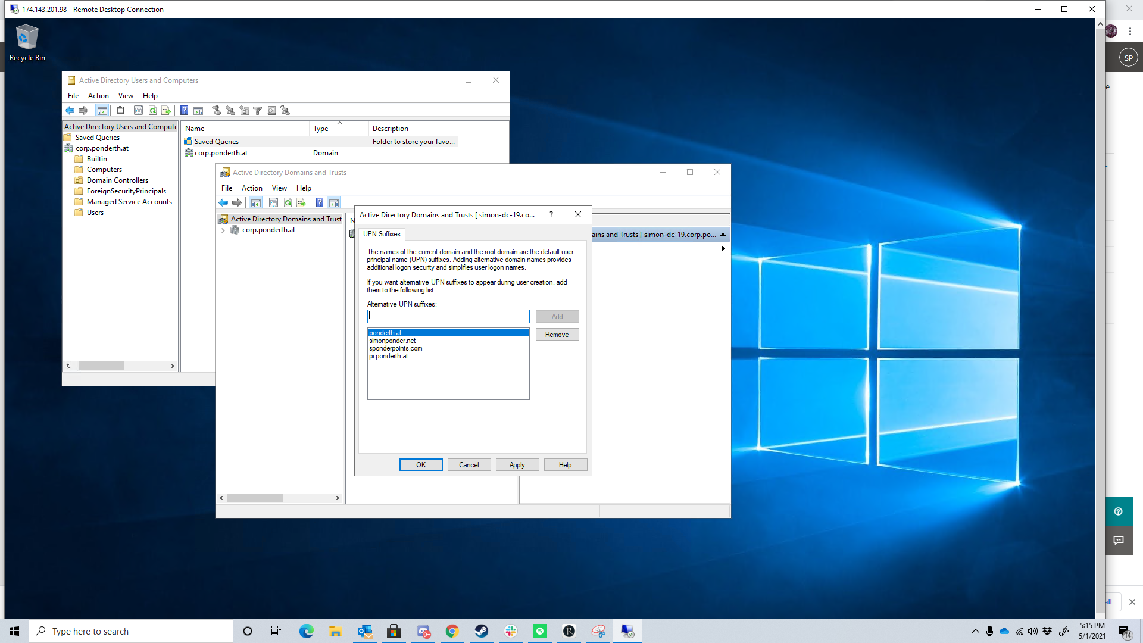Select ponderth.at in the suffix list
The image size is (1143, 643).
coord(448,333)
